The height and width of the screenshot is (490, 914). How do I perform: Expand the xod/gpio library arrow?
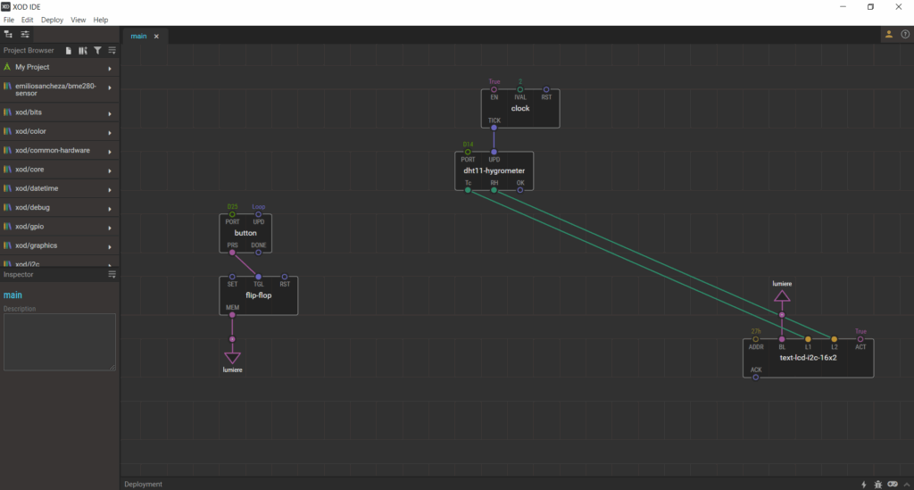110,228
